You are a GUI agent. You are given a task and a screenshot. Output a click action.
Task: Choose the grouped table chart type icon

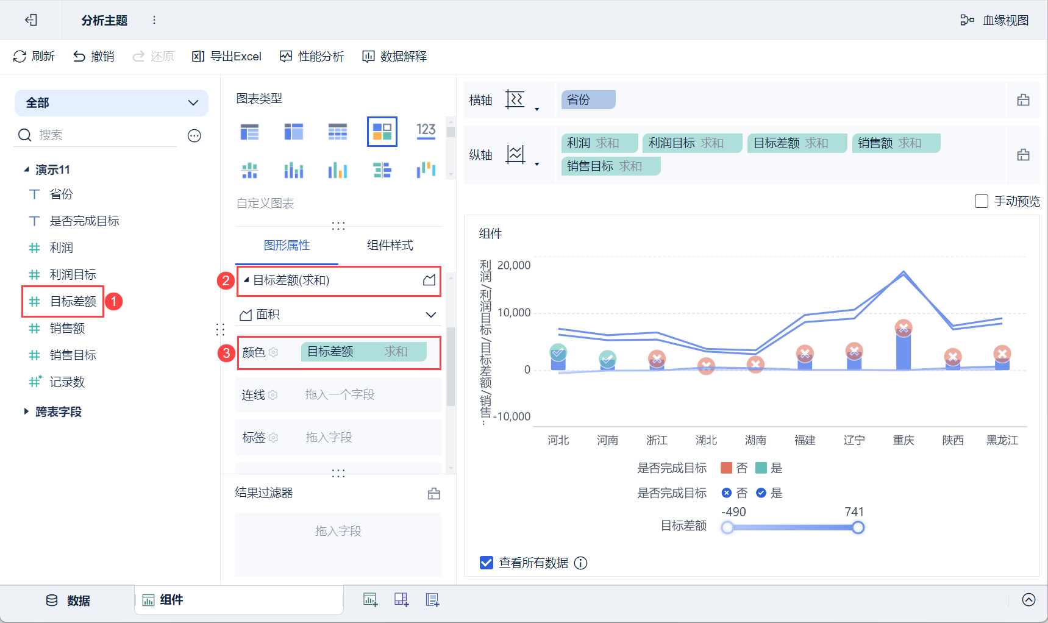click(249, 131)
